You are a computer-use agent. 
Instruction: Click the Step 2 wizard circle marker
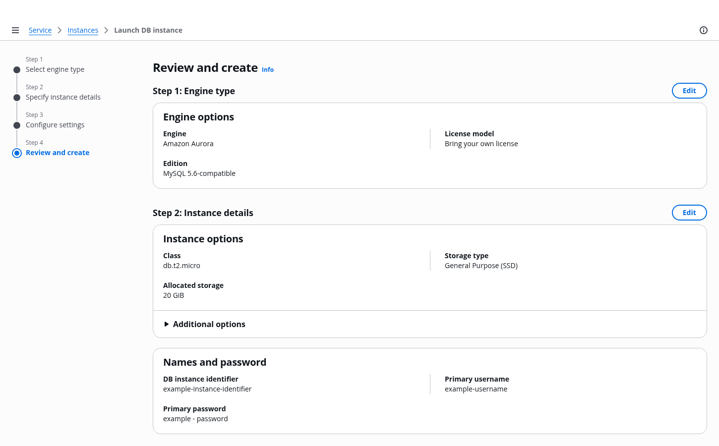pyautogui.click(x=17, y=98)
